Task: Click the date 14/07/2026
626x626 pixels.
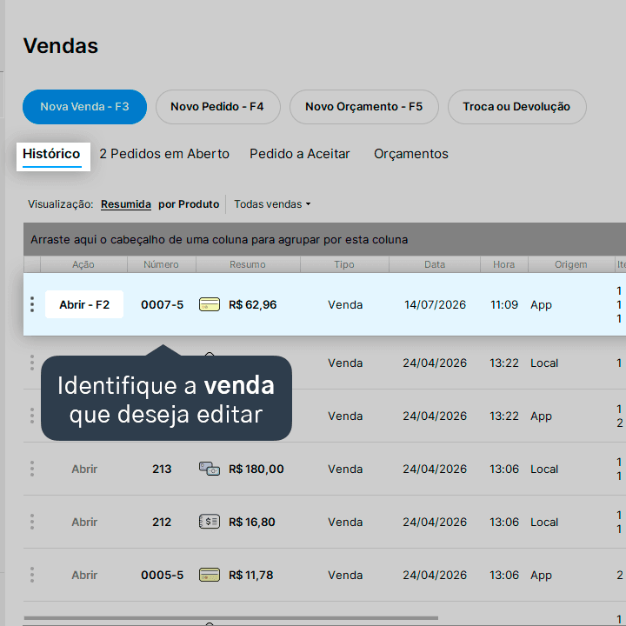Action: pyautogui.click(x=435, y=304)
